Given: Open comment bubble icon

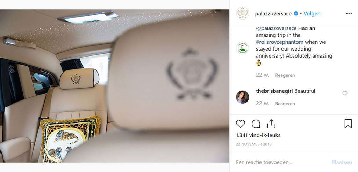Looking at the screenshot, I should tap(256, 124).
